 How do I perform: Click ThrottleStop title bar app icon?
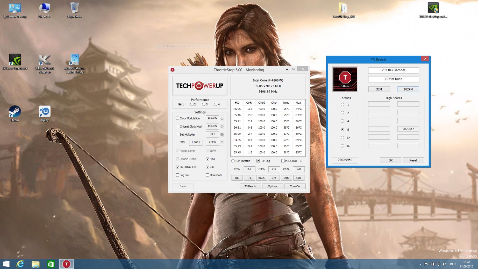pos(173,70)
